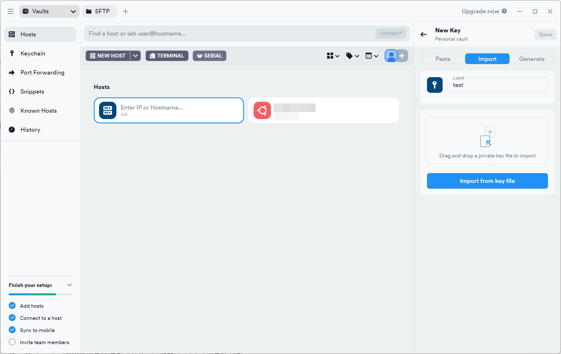Screen dimensions: 561x354
Task: Open a new tab with plus icon
Action: tap(125, 11)
